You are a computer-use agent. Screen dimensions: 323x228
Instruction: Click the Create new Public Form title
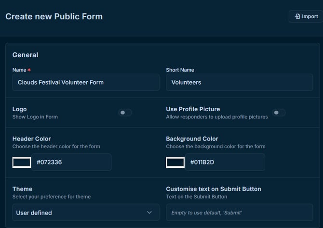coord(54,16)
